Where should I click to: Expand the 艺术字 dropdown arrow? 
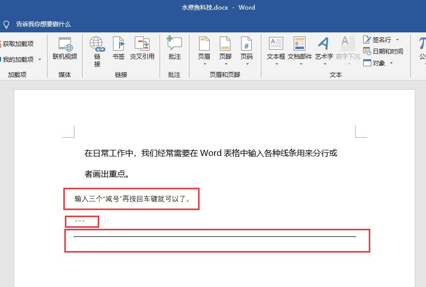[x=325, y=64]
